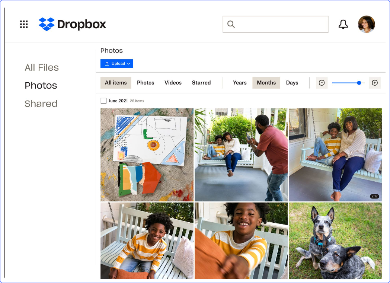
Task: Expand the Upload dropdown button
Action: pos(116,64)
